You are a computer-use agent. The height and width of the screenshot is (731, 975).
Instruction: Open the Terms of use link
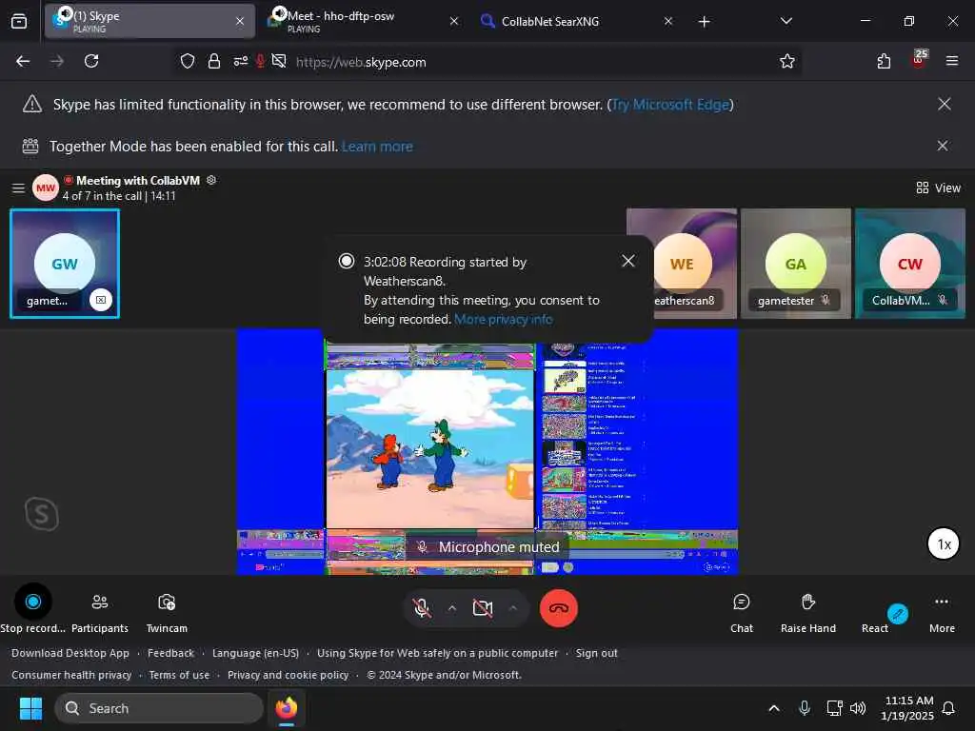179,675
